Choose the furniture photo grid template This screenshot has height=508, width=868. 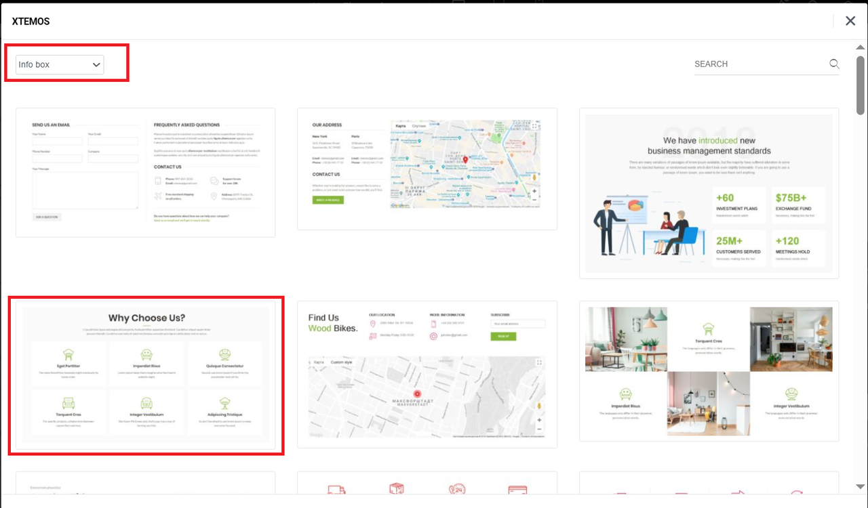pyautogui.click(x=709, y=371)
